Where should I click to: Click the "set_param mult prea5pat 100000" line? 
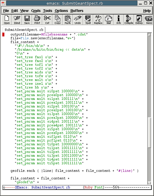click(51, 133)
